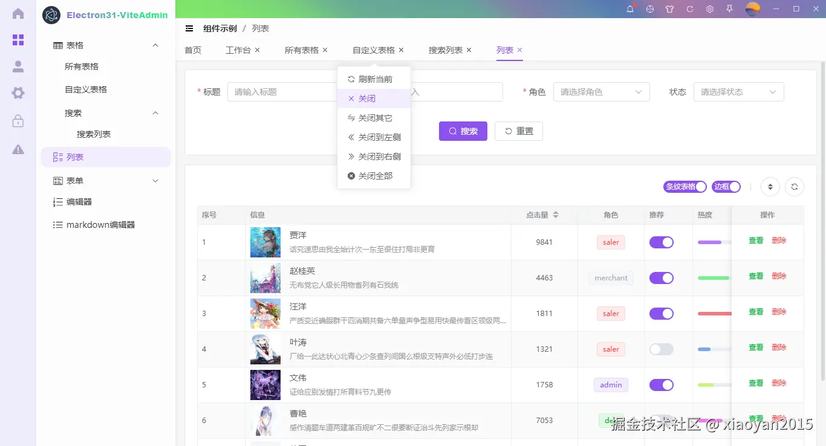The width and height of the screenshot is (826, 446).
Task: Click the table density sort icon button
Action: click(x=770, y=187)
